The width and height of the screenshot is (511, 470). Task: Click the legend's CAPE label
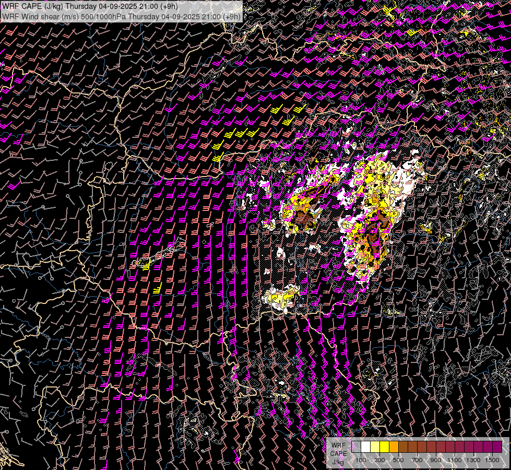pyautogui.click(x=339, y=454)
